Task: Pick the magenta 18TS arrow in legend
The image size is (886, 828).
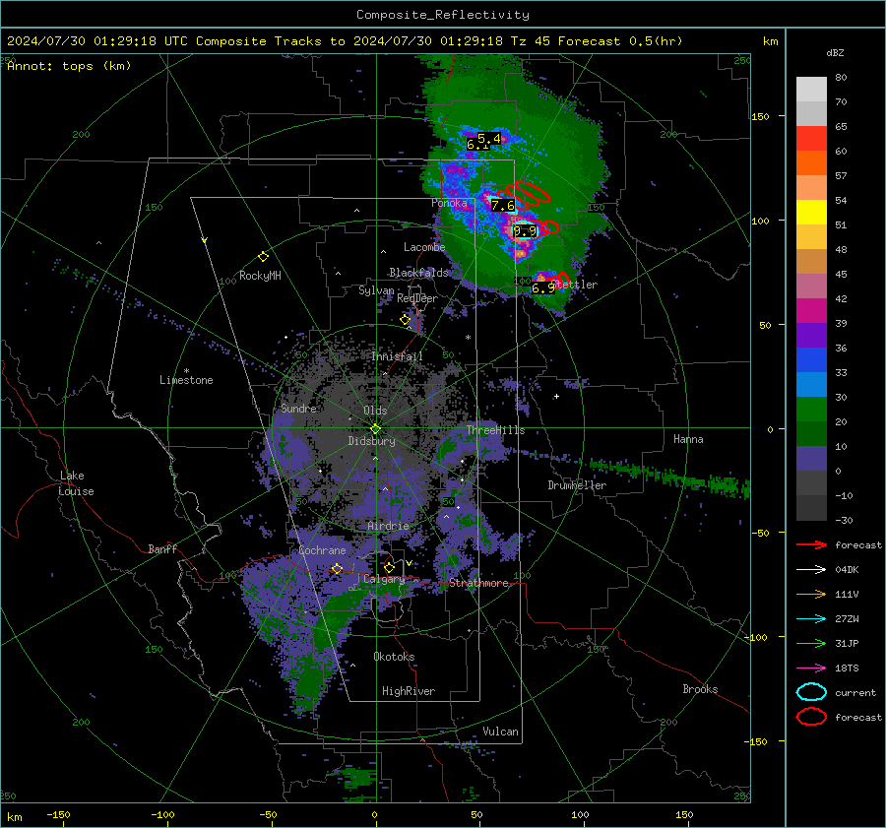Action: (x=811, y=669)
